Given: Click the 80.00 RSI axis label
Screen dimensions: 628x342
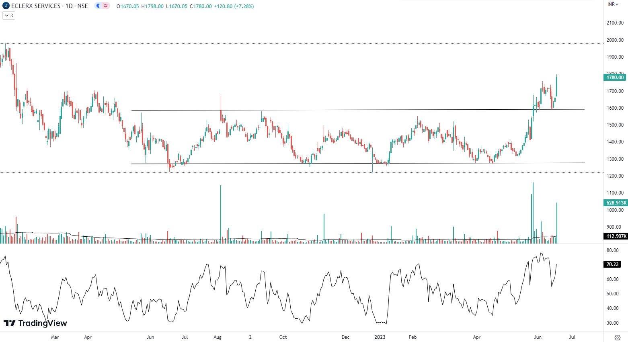Looking at the screenshot, I should point(612,250).
